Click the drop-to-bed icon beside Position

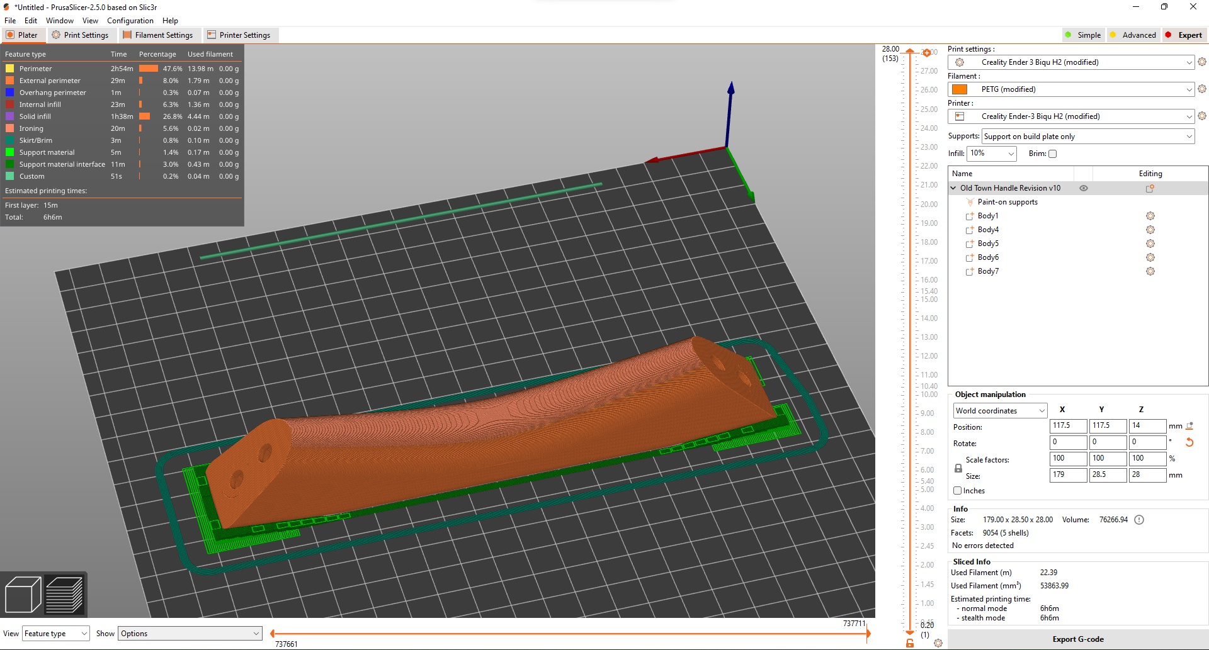point(1189,426)
